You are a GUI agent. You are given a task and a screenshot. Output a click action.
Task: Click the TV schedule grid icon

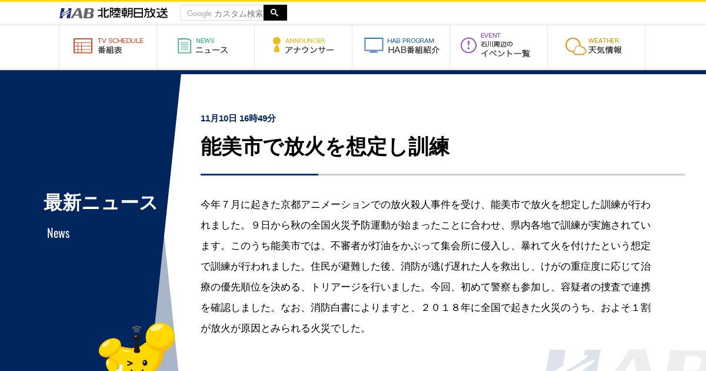pyautogui.click(x=83, y=46)
